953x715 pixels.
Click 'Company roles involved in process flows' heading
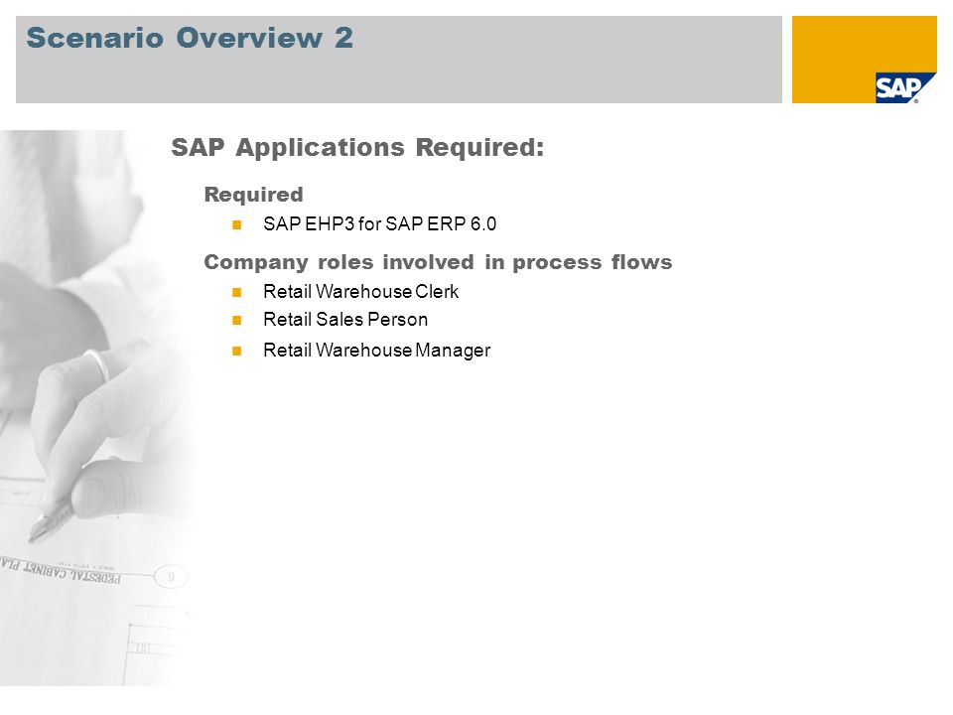tap(438, 262)
